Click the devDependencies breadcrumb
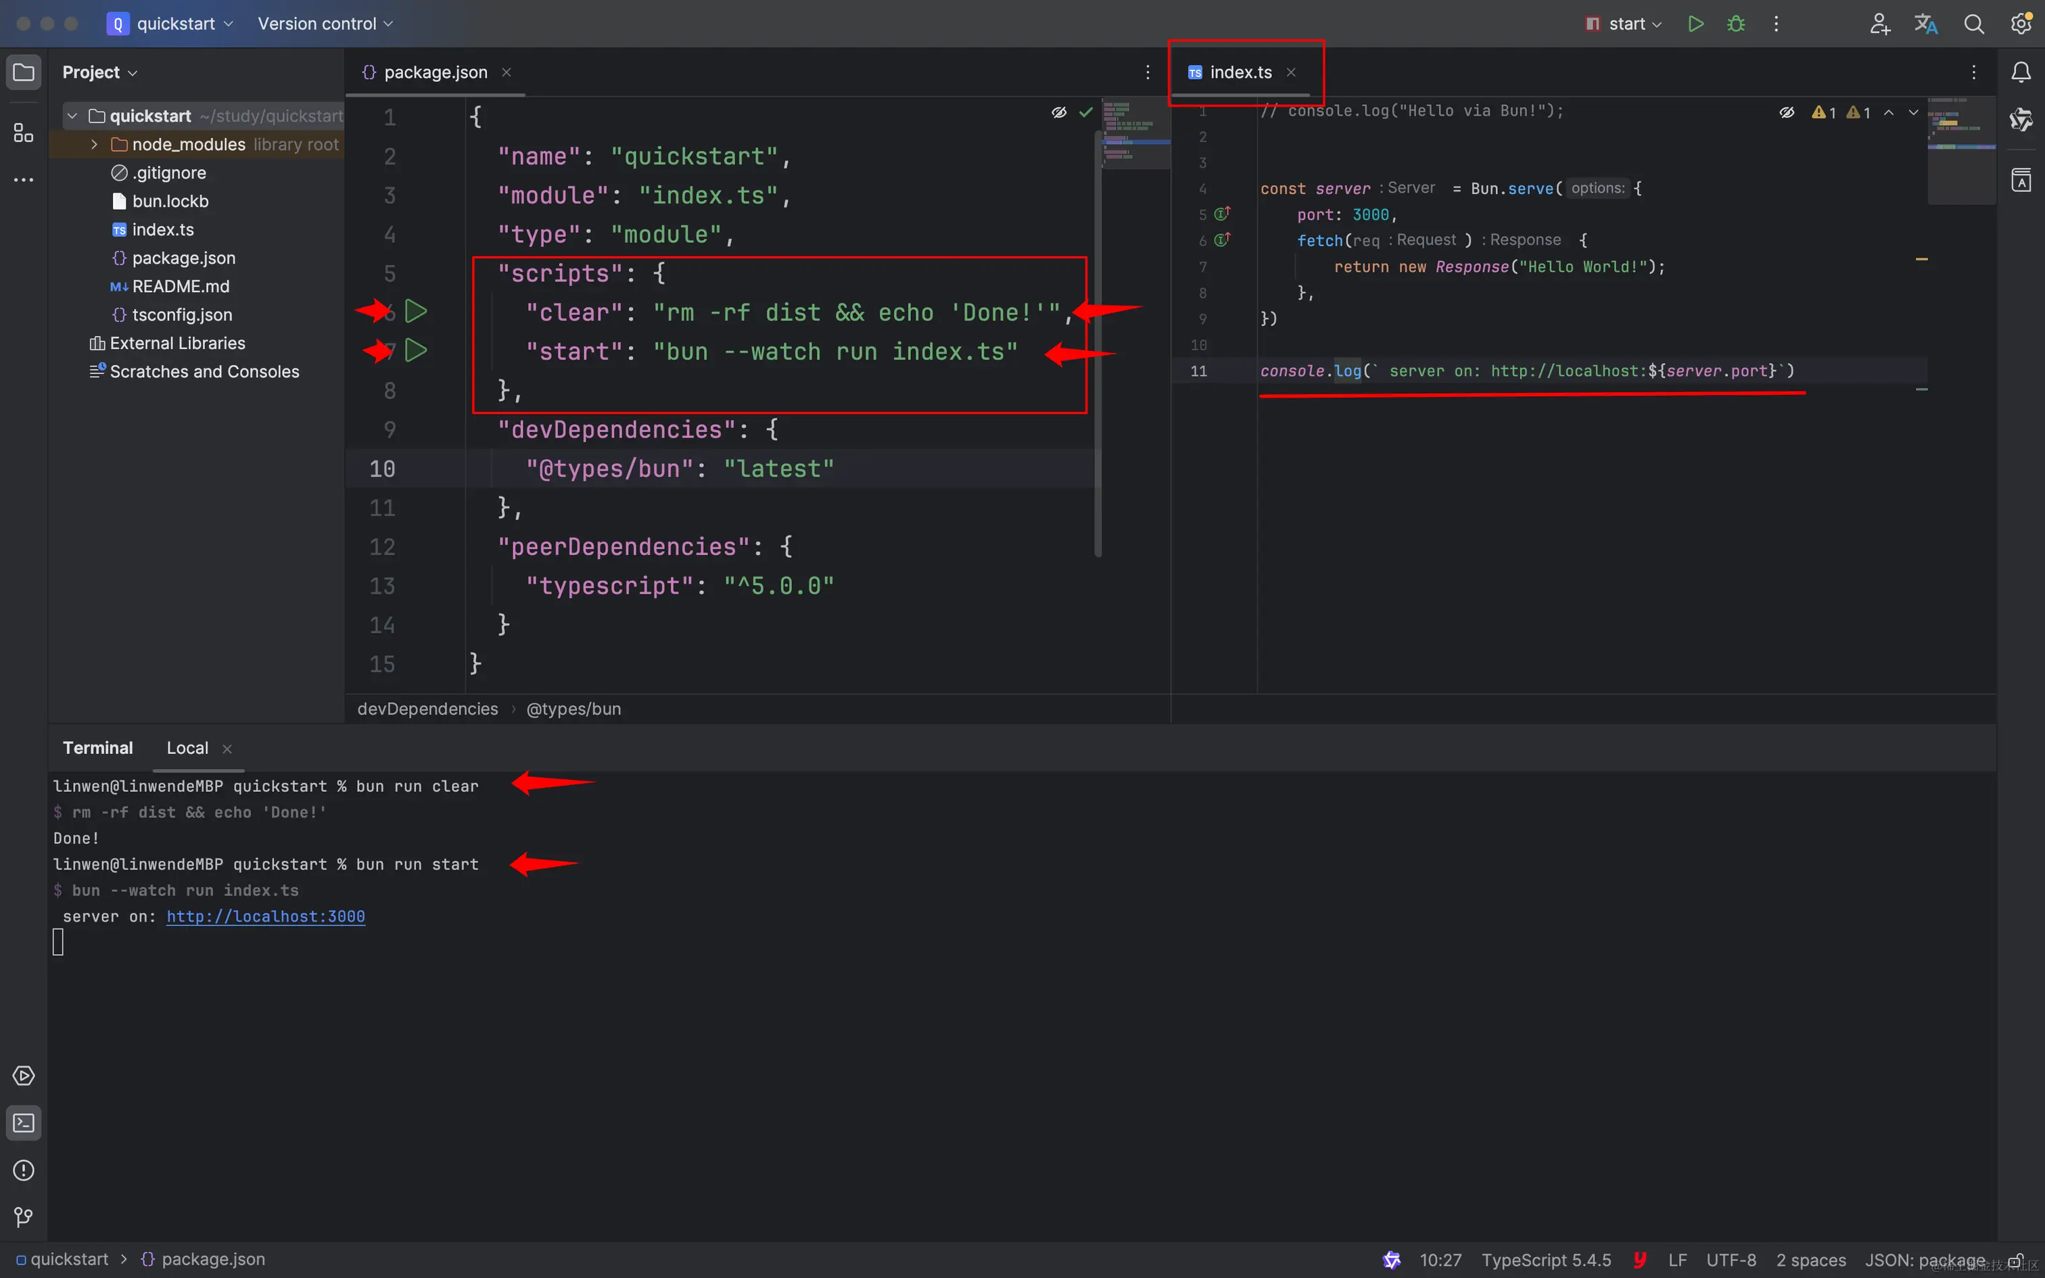Screen dimensions: 2045x1278 427,709
